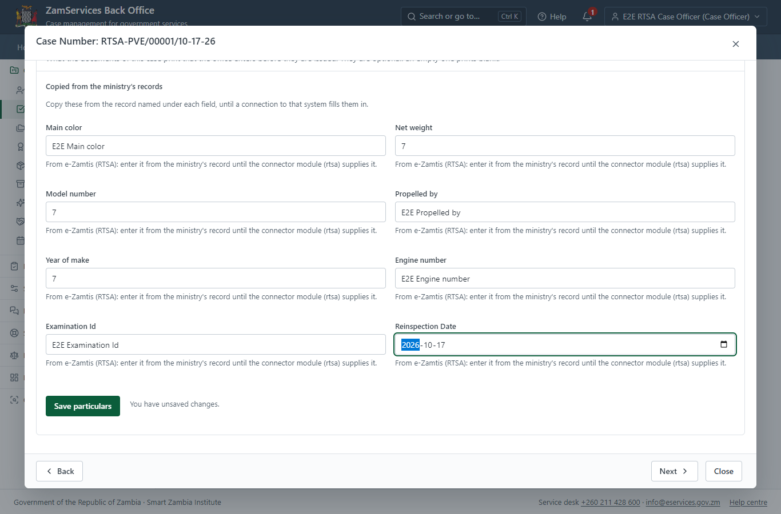Click Save particulars button
Image resolution: width=781 pixels, height=514 pixels.
83,406
